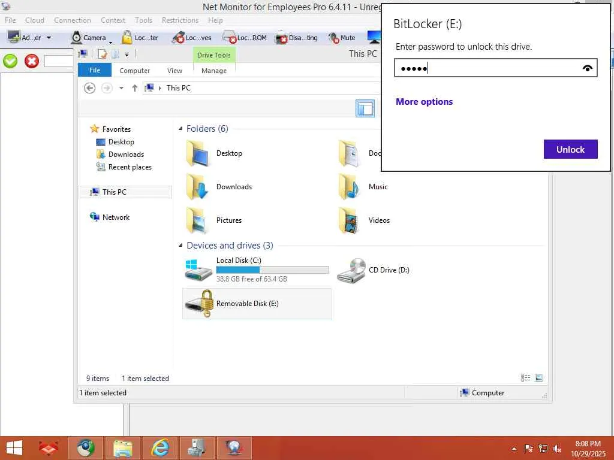614x460 pixels.
Task: Select the Desktop folder in main pane
Action: (x=214, y=153)
